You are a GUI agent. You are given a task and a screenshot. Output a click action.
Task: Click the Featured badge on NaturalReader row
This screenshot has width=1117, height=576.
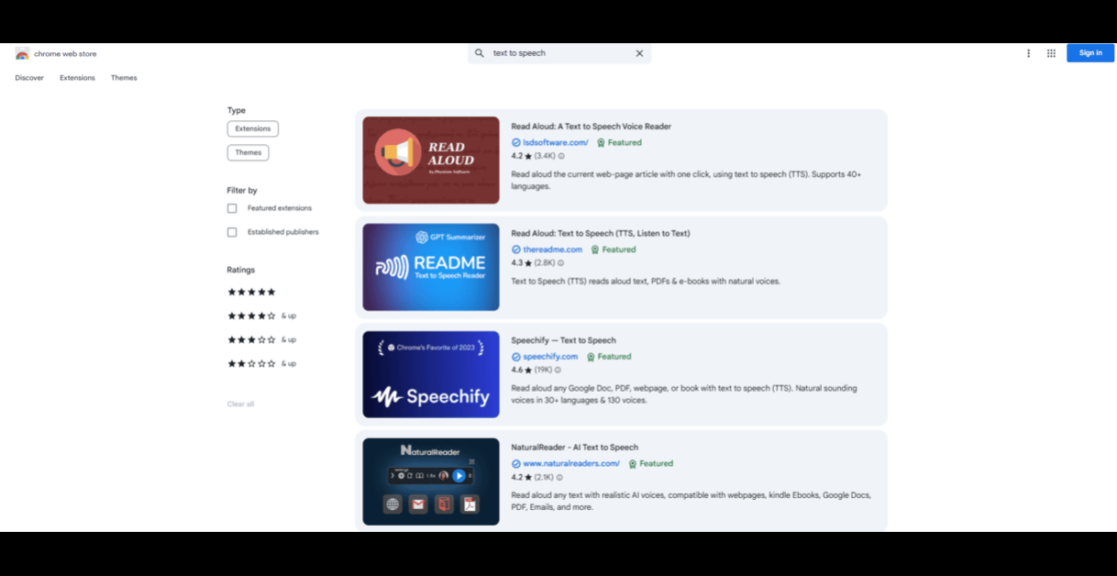[650, 464]
